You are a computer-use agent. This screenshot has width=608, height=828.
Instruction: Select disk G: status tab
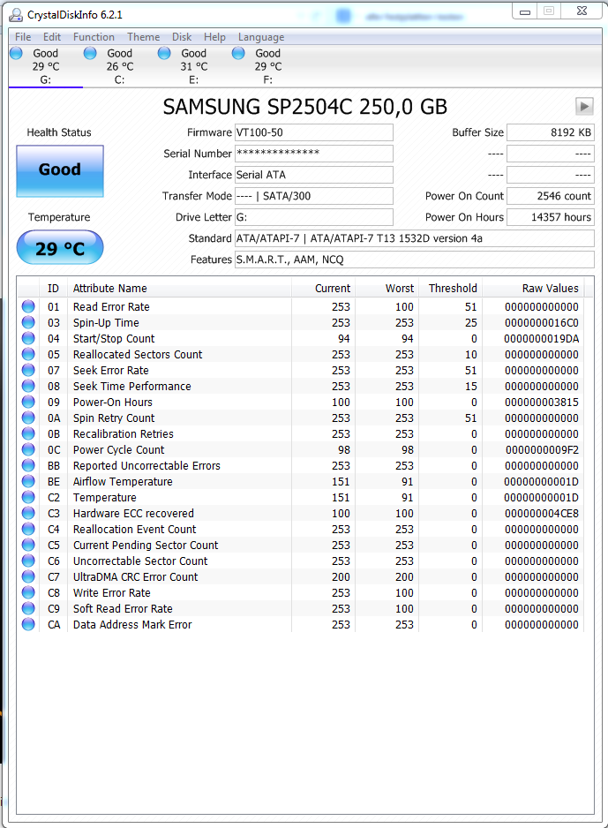pyautogui.click(x=45, y=66)
